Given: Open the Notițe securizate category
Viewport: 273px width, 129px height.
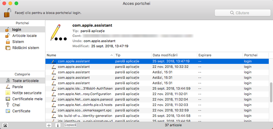Looking at the screenshot, I should click(27, 93).
